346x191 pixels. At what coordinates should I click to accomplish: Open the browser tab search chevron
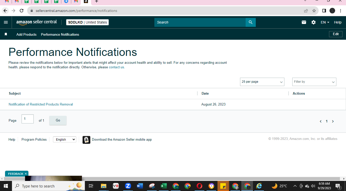point(305,1)
